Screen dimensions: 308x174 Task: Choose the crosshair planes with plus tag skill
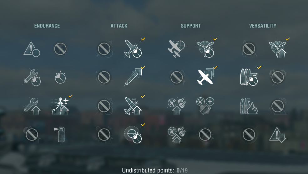tap(205, 106)
